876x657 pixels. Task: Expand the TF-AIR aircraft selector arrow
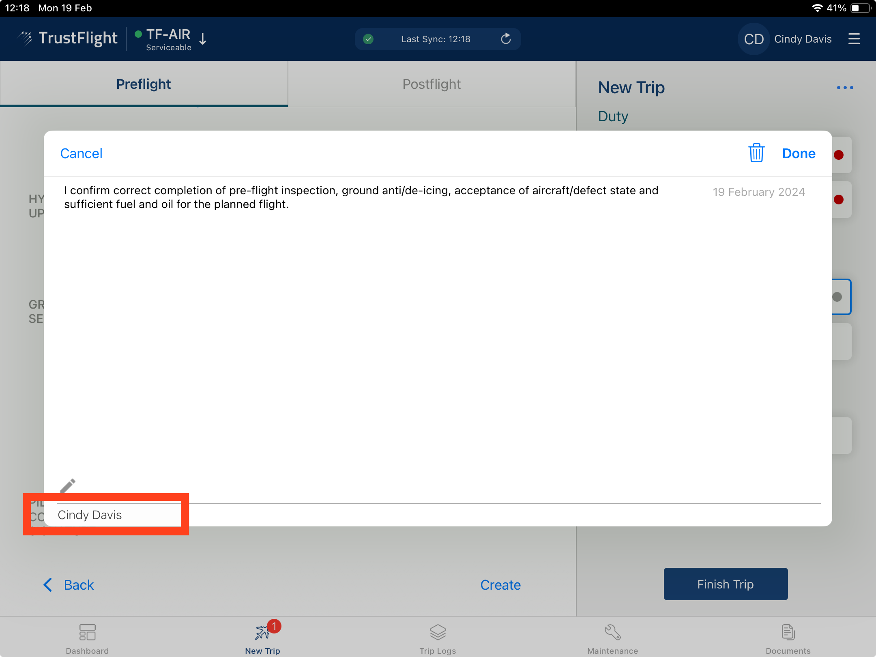tap(203, 39)
